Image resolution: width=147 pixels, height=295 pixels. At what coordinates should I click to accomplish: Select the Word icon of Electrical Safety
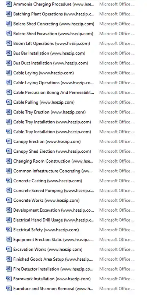[x=9, y=229]
